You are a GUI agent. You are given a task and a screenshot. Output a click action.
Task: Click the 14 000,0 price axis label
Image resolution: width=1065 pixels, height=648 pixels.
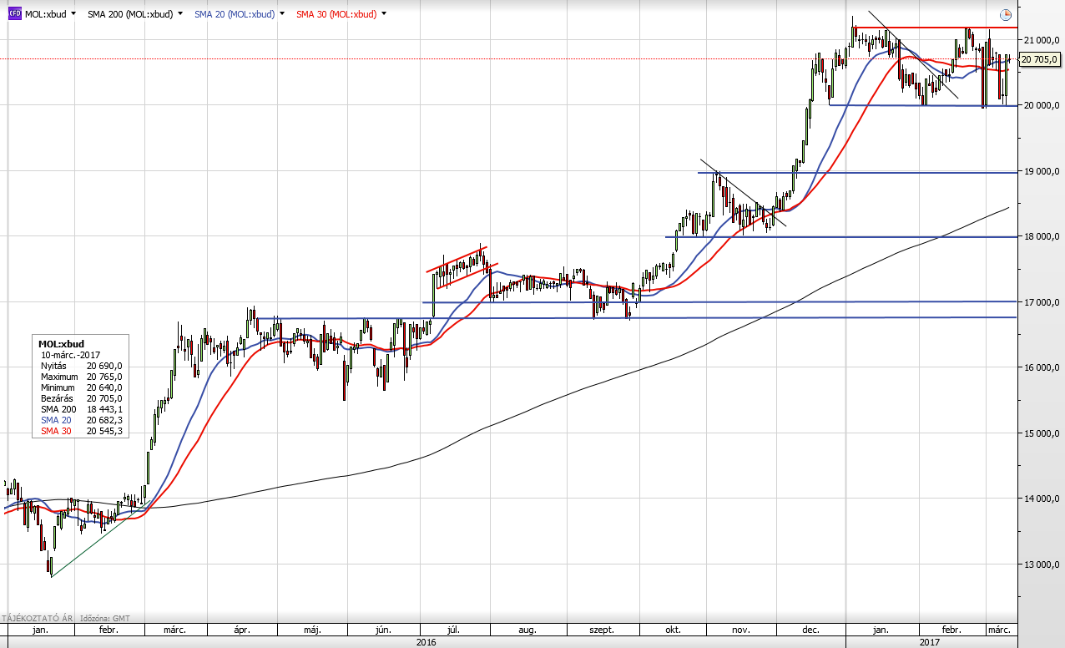1041,499
